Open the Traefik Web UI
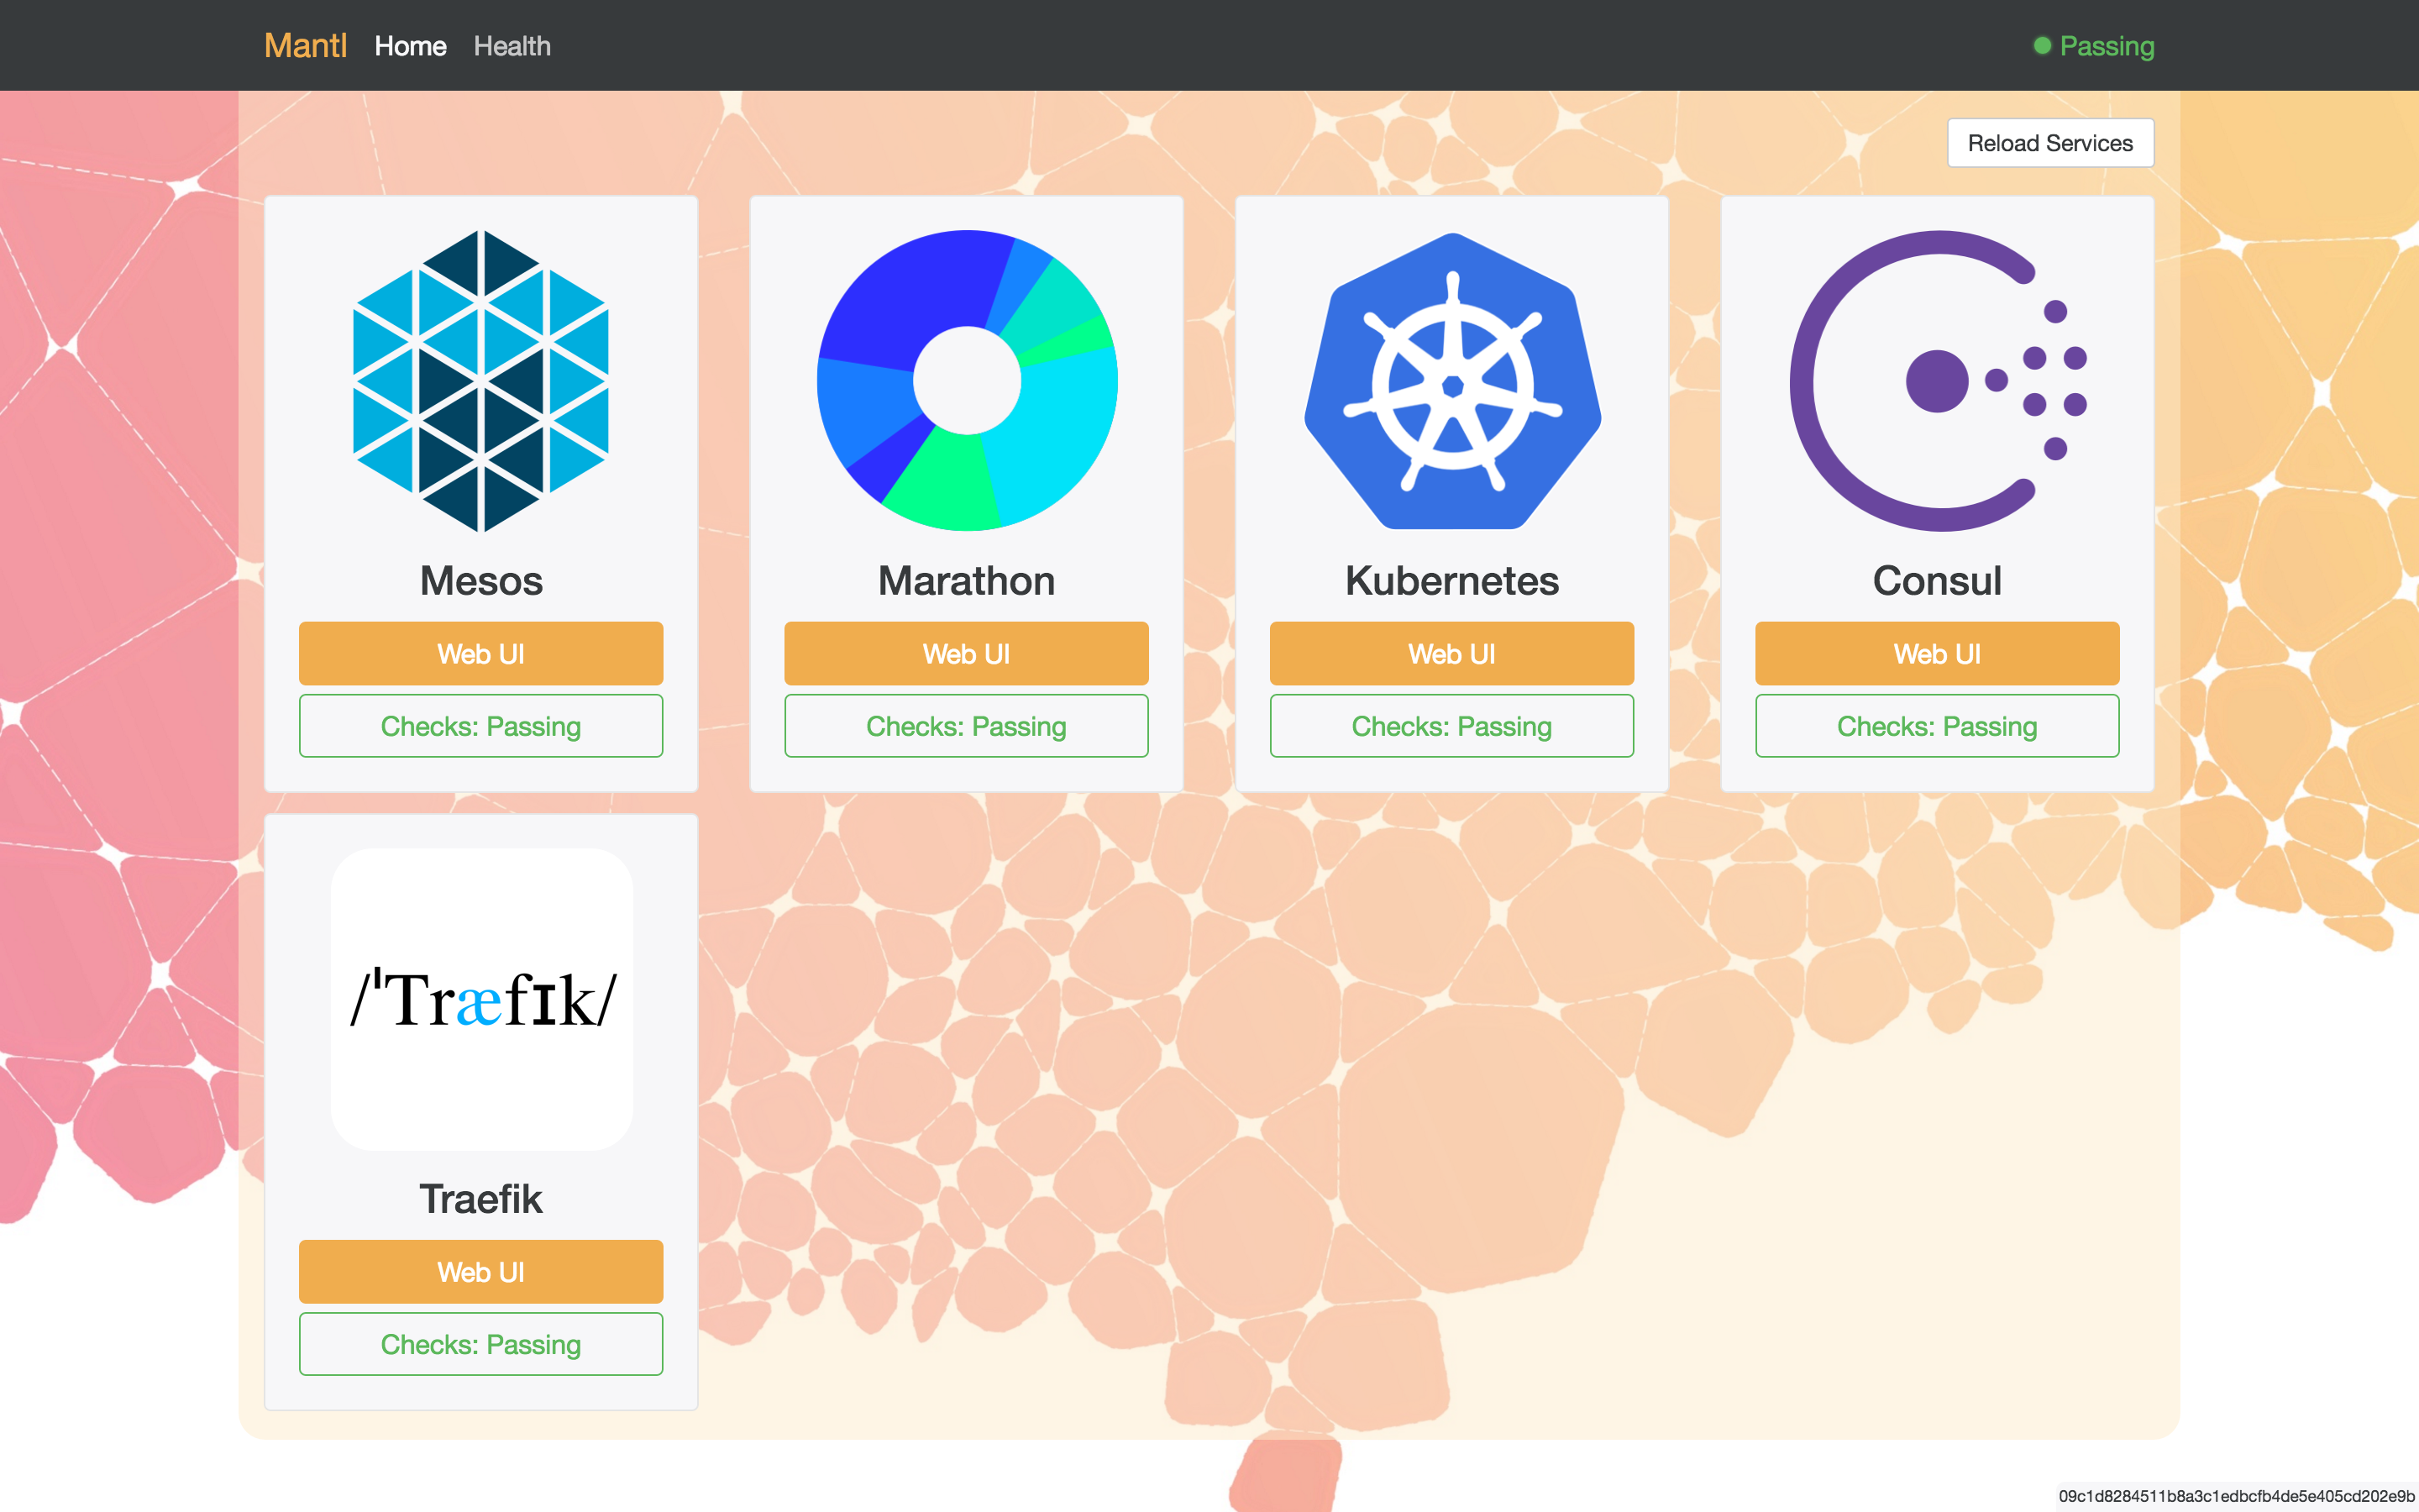The height and width of the screenshot is (1512, 2419). click(x=480, y=1271)
